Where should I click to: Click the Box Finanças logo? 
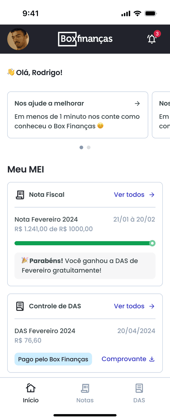[85, 39]
